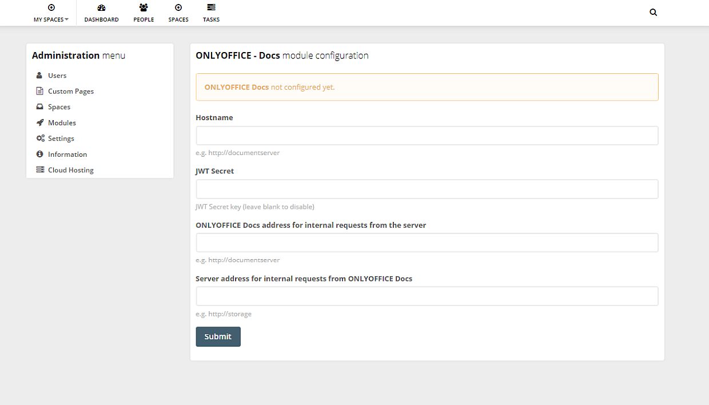Click the Spaces icon in the top navigation

[x=178, y=9]
